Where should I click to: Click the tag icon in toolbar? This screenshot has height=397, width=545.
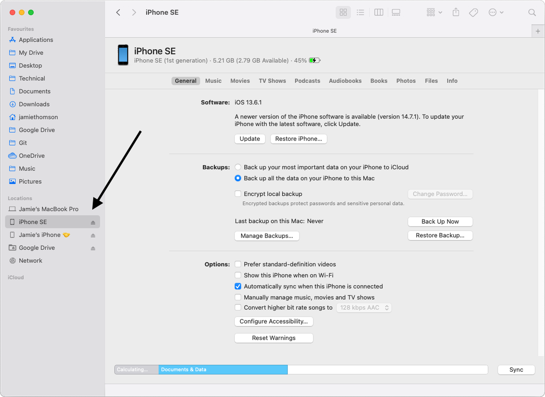pyautogui.click(x=474, y=12)
